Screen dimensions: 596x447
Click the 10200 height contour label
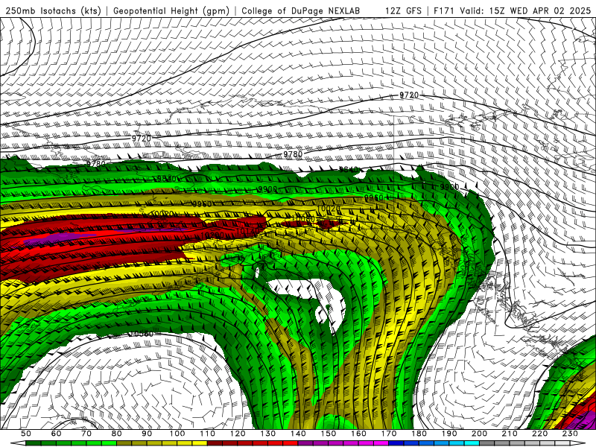(x=212, y=235)
